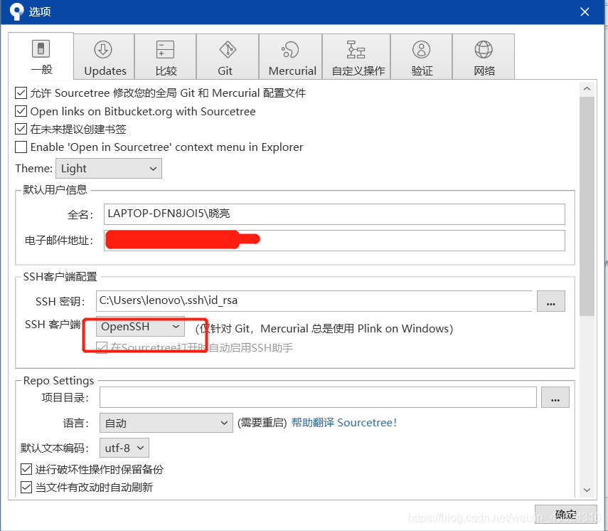Viewport: 608px width, 531px height.
Task: Switch to the 网络 network tab
Action: 484,57
